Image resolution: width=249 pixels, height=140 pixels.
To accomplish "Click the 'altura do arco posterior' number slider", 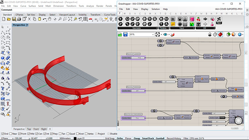I will click(x=133, y=58).
